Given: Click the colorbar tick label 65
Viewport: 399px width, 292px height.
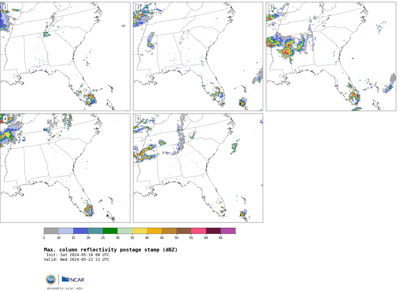Looking at the screenshot, I should pyautogui.click(x=221, y=238).
